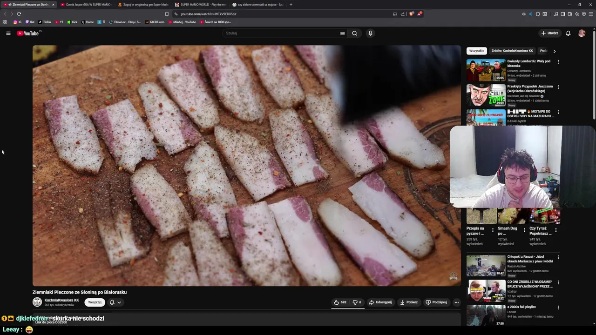This screenshot has width=596, height=335.
Task: Open the account avatar menu
Action: pyautogui.click(x=582, y=33)
